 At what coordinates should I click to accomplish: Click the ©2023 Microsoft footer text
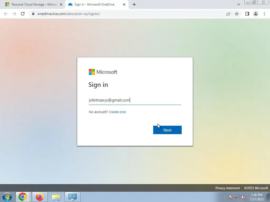(256, 188)
